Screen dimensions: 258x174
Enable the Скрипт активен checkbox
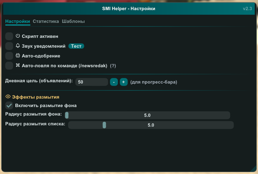(9, 36)
